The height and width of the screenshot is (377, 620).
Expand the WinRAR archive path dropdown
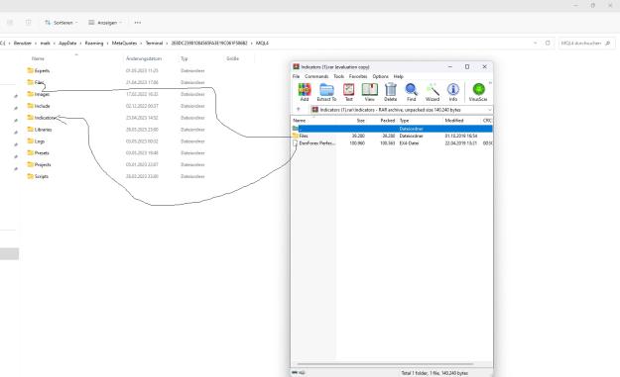[x=489, y=110]
